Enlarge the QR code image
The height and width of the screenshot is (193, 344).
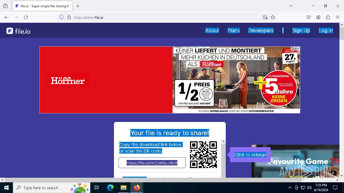click(203, 155)
